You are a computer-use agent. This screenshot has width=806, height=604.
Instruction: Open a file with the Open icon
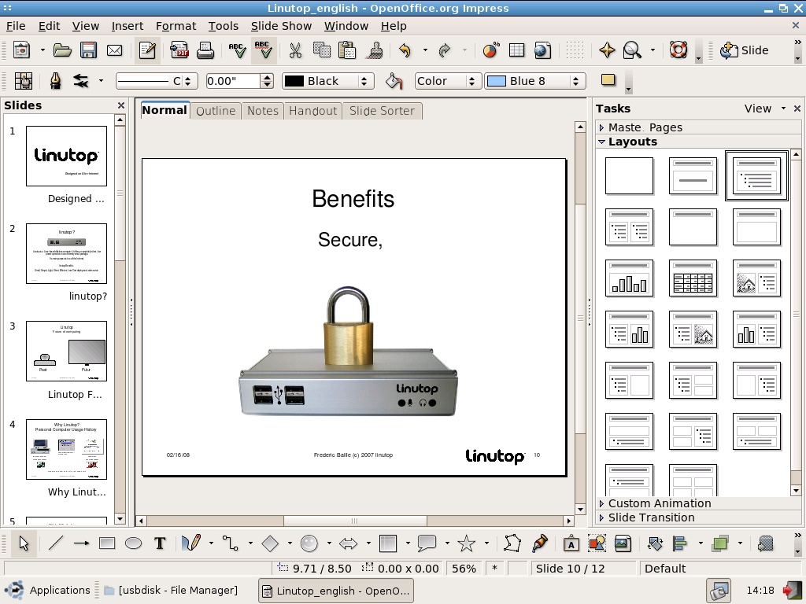(62, 50)
